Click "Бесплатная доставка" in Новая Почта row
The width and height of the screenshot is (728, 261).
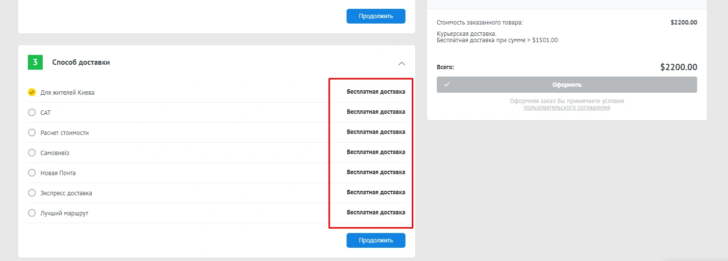click(x=376, y=172)
